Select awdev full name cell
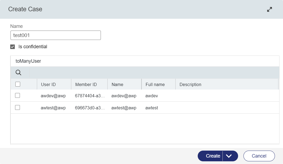The image size is (283, 164). (151, 96)
